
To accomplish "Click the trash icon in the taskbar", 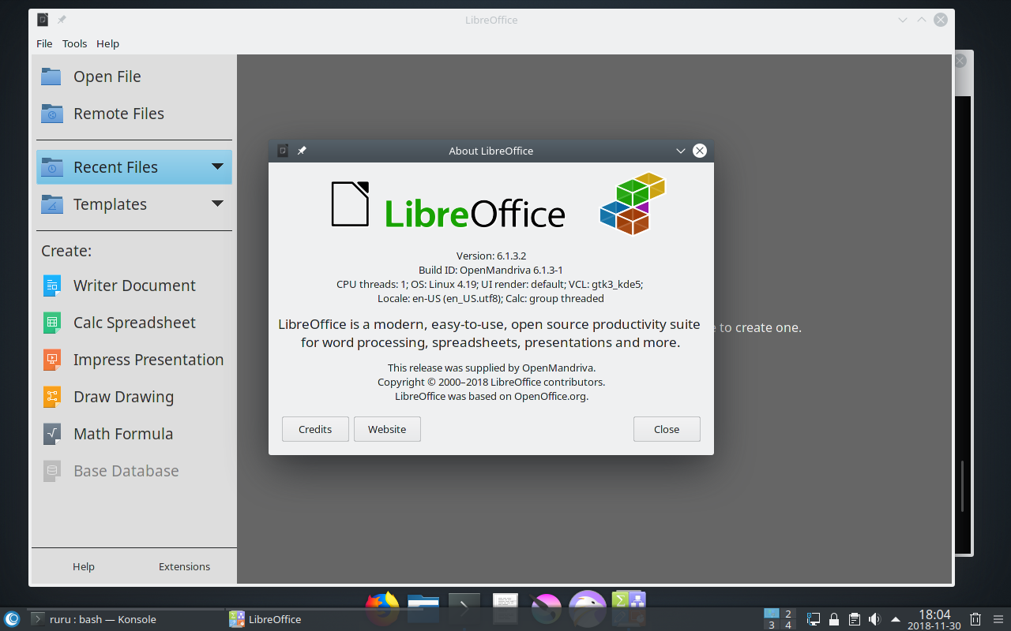I will [x=976, y=619].
